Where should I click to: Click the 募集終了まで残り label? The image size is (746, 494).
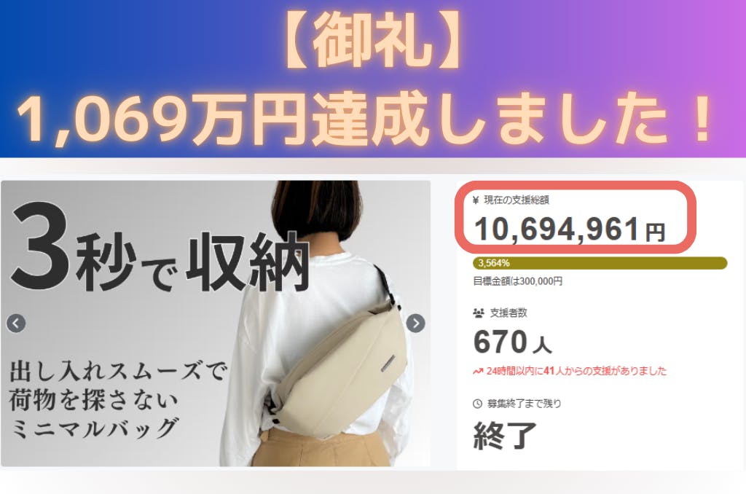525,404
